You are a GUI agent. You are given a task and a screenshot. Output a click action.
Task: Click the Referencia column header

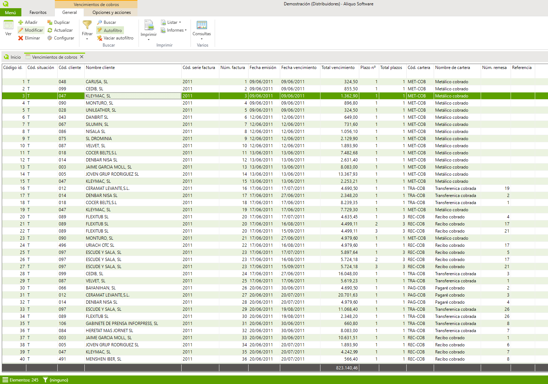(523, 68)
